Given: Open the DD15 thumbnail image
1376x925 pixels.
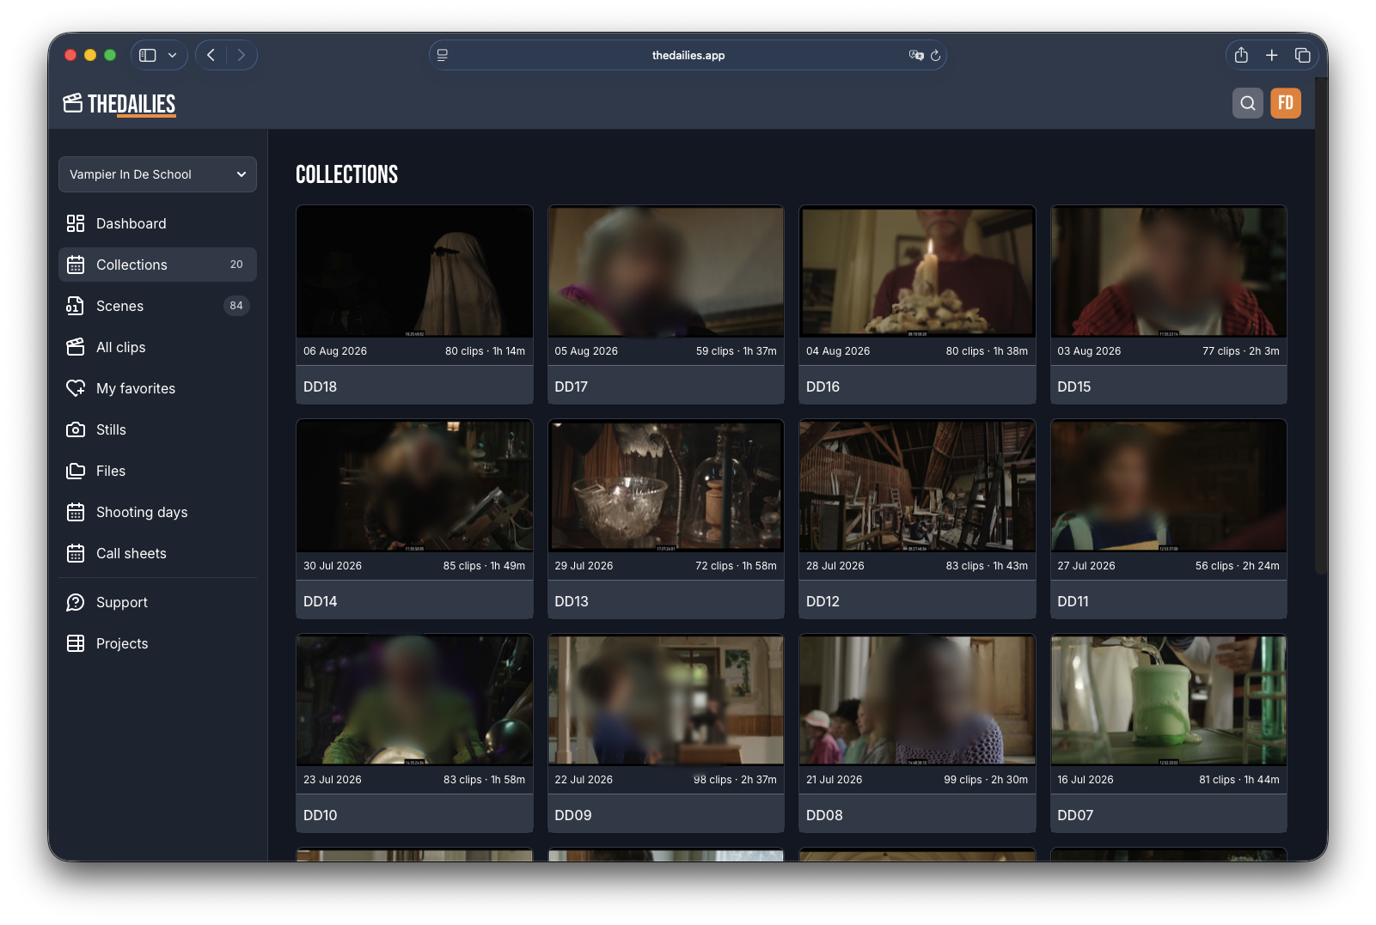Looking at the screenshot, I should [x=1169, y=271].
